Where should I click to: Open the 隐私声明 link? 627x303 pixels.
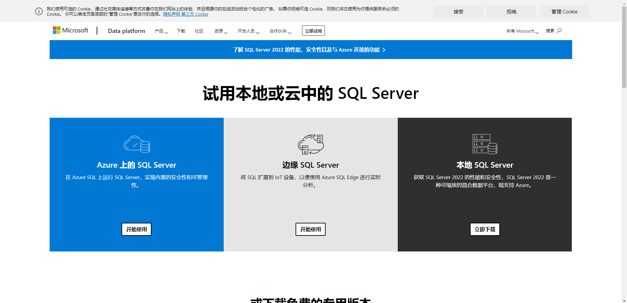point(172,14)
